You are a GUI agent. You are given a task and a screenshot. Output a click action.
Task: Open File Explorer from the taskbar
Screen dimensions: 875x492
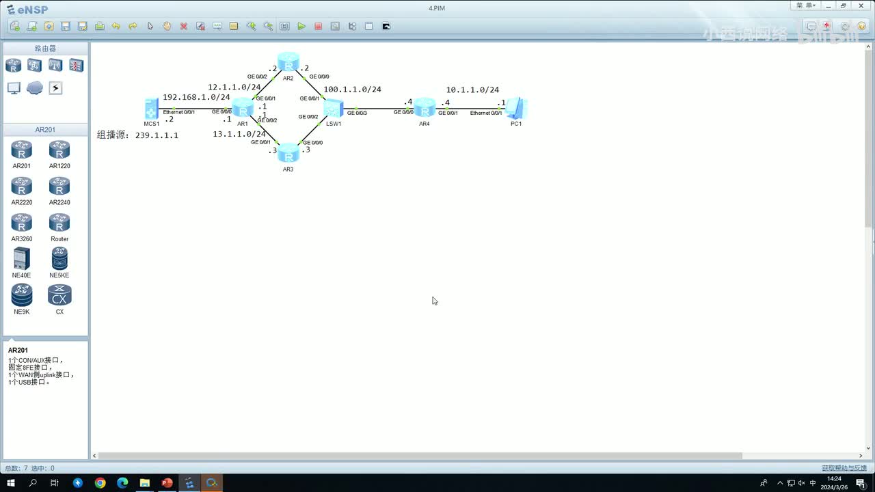click(x=145, y=483)
